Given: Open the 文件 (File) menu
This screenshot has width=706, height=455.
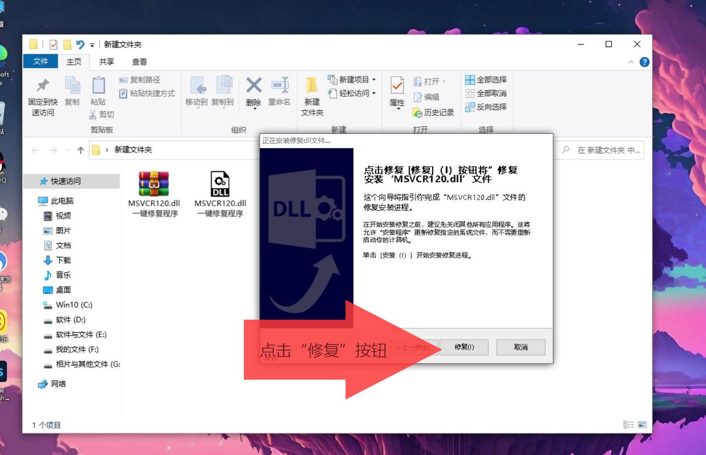Looking at the screenshot, I should coord(40,62).
